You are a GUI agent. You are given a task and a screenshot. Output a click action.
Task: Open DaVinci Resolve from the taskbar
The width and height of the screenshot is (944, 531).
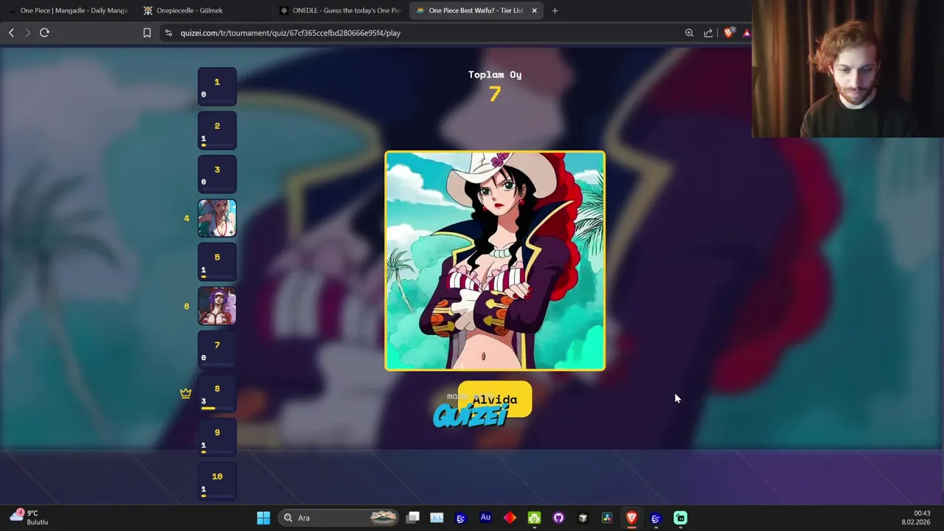point(607,518)
